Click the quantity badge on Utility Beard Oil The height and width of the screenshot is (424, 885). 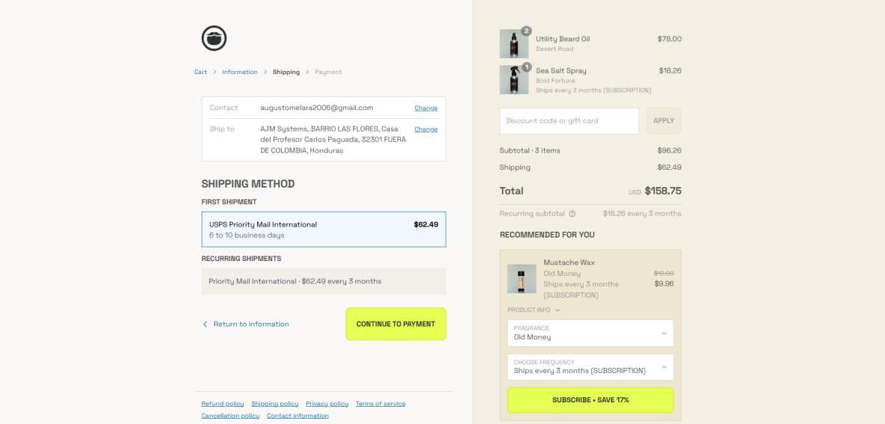click(527, 31)
